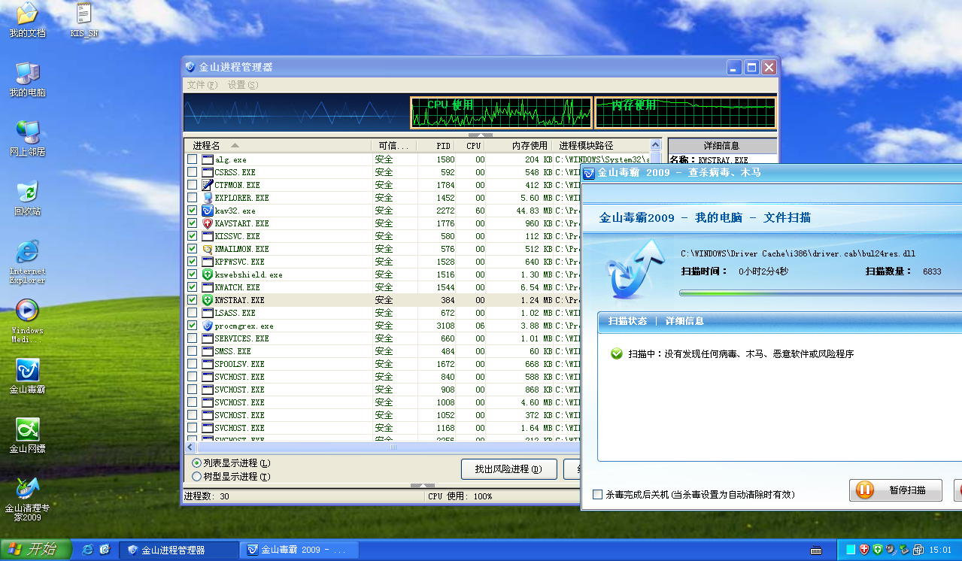Select 树型显示进程 radio button
The height and width of the screenshot is (561, 962).
tap(197, 476)
